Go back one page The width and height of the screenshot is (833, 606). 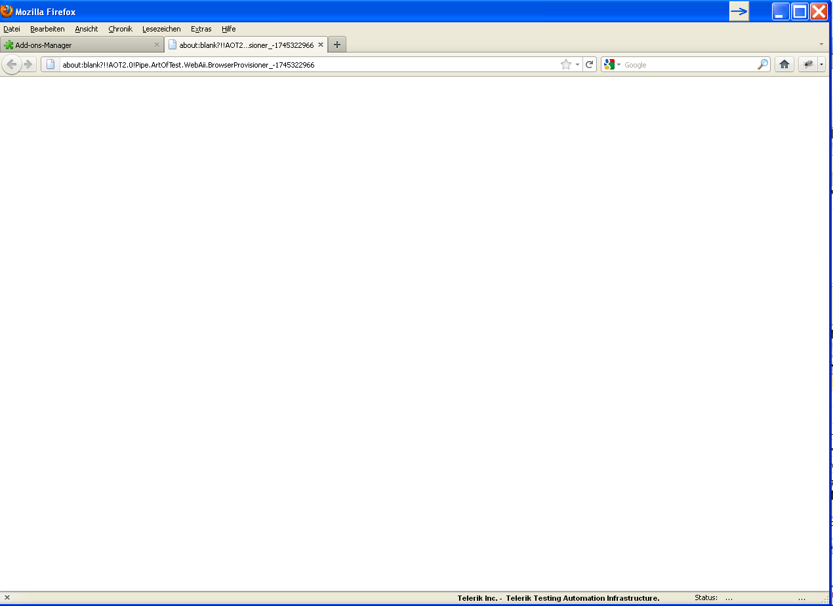pos(11,64)
